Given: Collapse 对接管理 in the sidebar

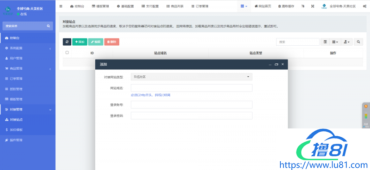Looking at the screenshot, I should point(28,109).
